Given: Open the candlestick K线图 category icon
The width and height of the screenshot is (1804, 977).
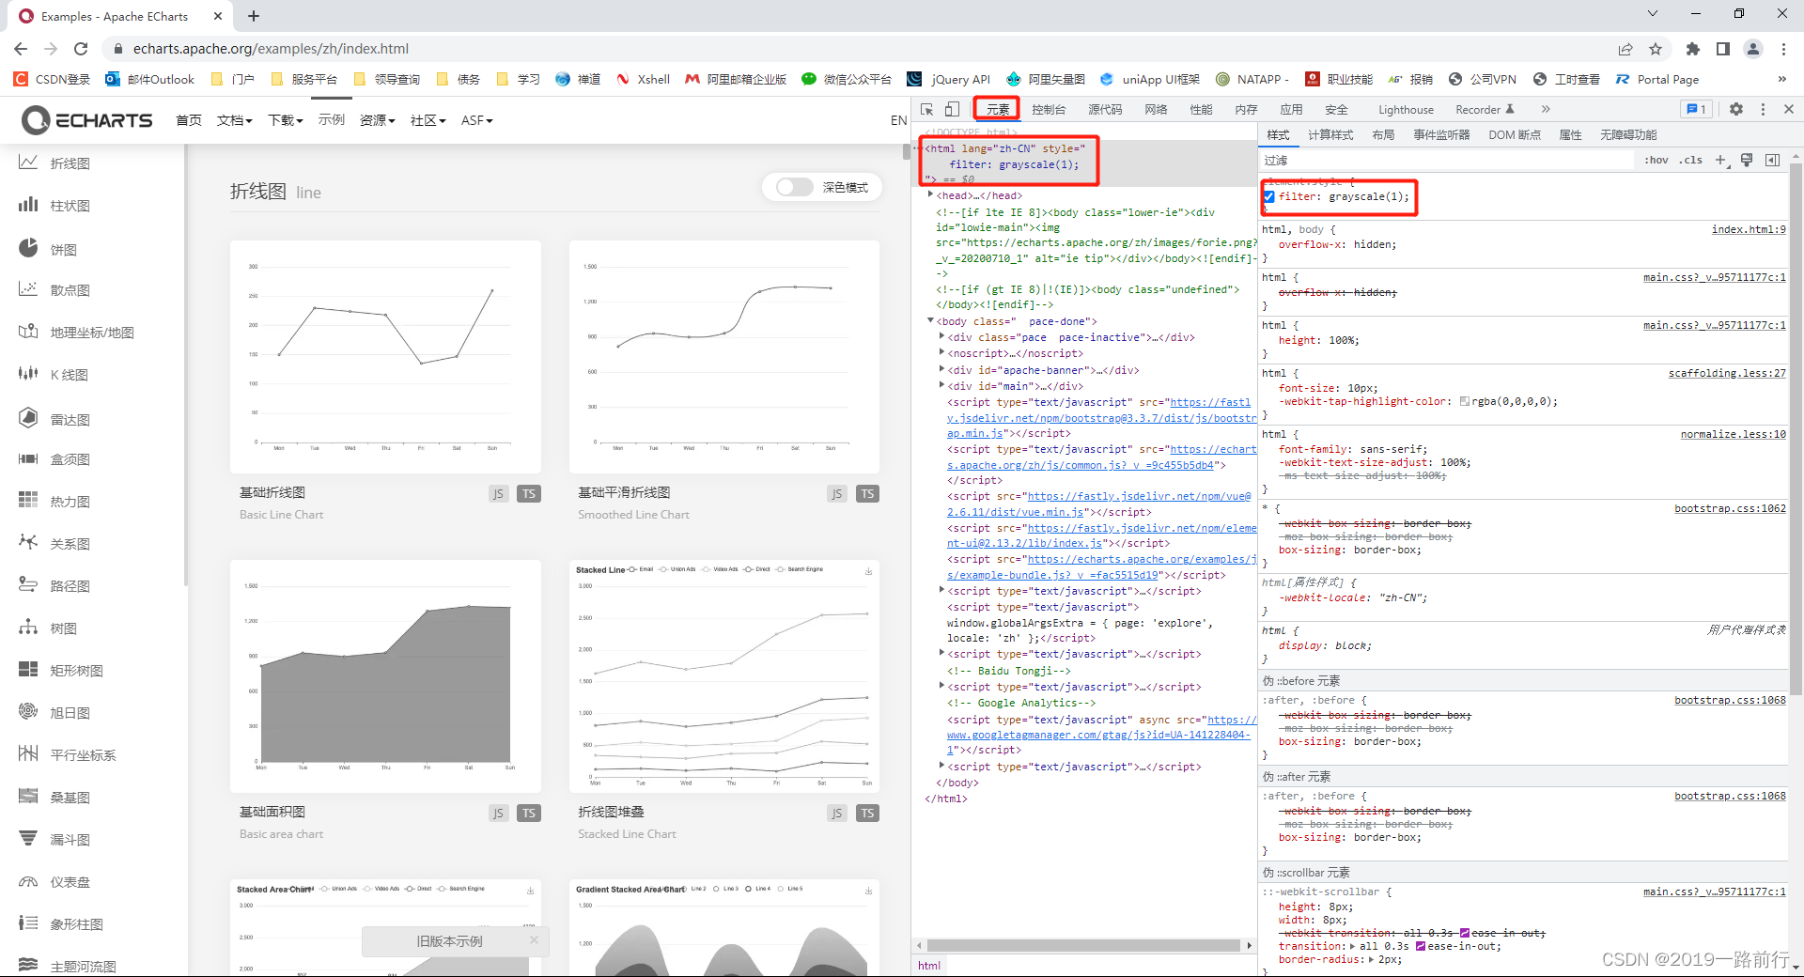Looking at the screenshot, I should coord(28,374).
